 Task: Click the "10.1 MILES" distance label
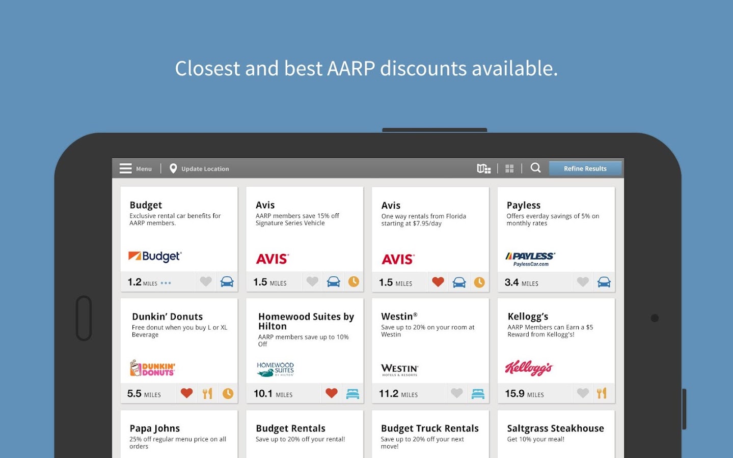273,393
